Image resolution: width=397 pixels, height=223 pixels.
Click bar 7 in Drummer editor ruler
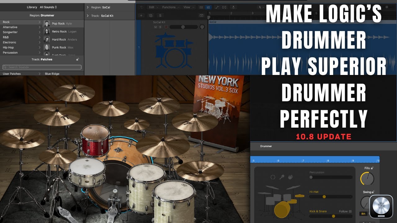pyautogui.click(x=303, y=161)
